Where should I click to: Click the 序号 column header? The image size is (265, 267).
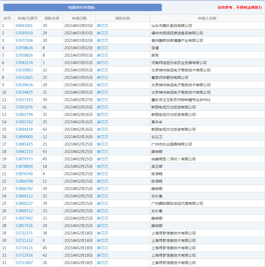(7, 18)
